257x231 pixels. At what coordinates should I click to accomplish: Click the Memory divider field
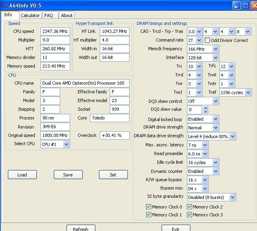(55, 57)
